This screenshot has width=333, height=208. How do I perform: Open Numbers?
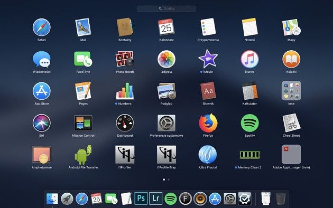point(125,91)
